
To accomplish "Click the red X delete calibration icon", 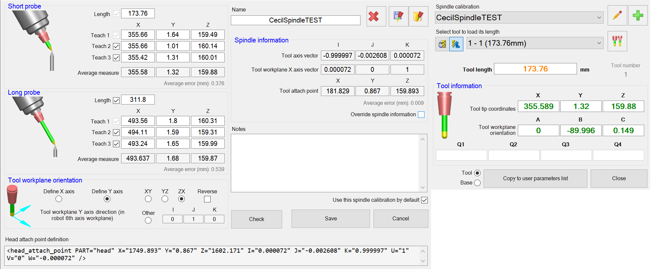I will pos(376,16).
